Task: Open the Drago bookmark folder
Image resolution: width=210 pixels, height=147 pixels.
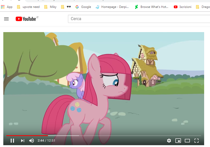Action: [203, 7]
